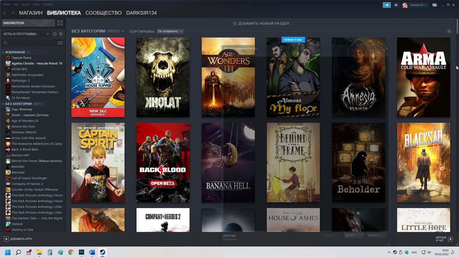Open the Друзья menu
459x258 pixels.
(x=26, y=5)
